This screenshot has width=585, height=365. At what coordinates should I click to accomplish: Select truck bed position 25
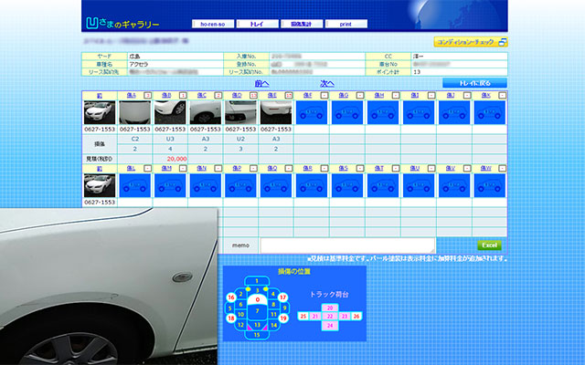303,317
